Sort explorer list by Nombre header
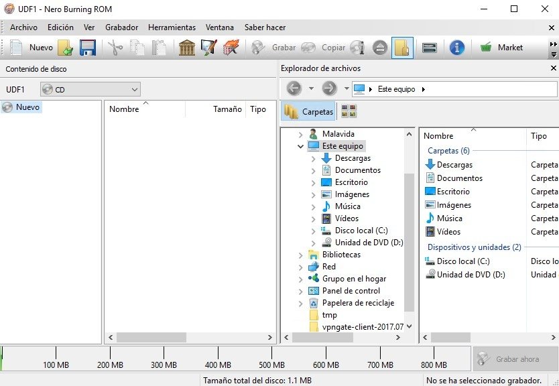 point(473,136)
